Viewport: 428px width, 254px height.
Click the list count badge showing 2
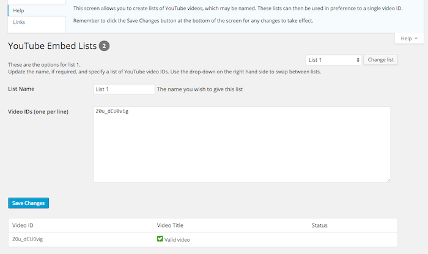pos(104,46)
